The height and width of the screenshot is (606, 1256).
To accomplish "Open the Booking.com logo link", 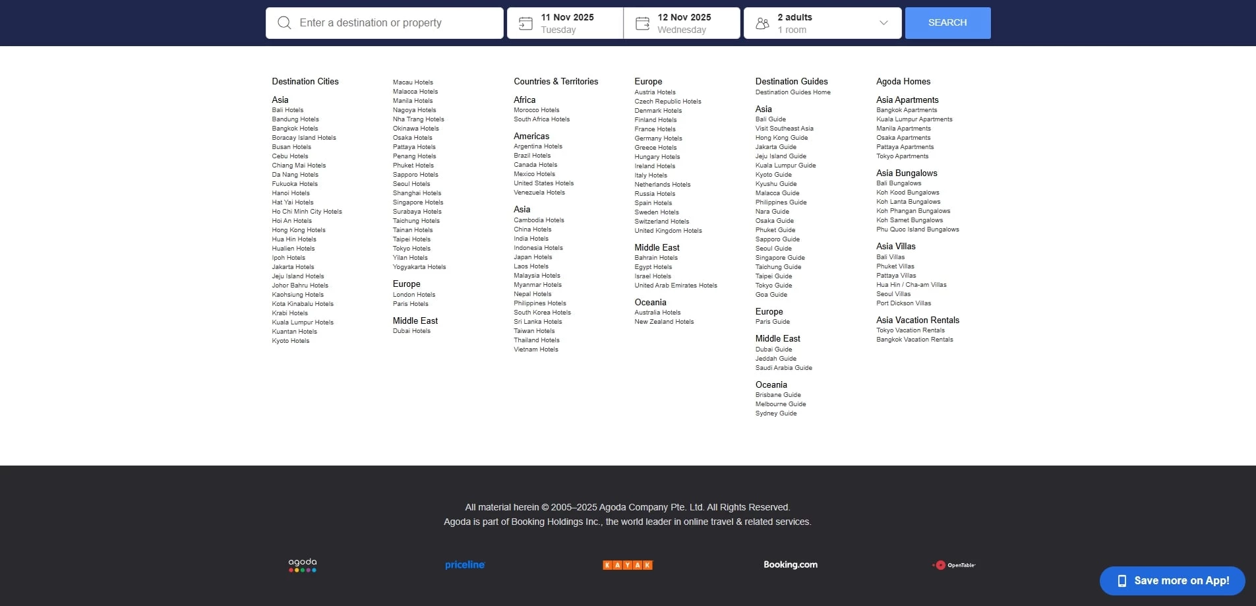I will 790,565.
